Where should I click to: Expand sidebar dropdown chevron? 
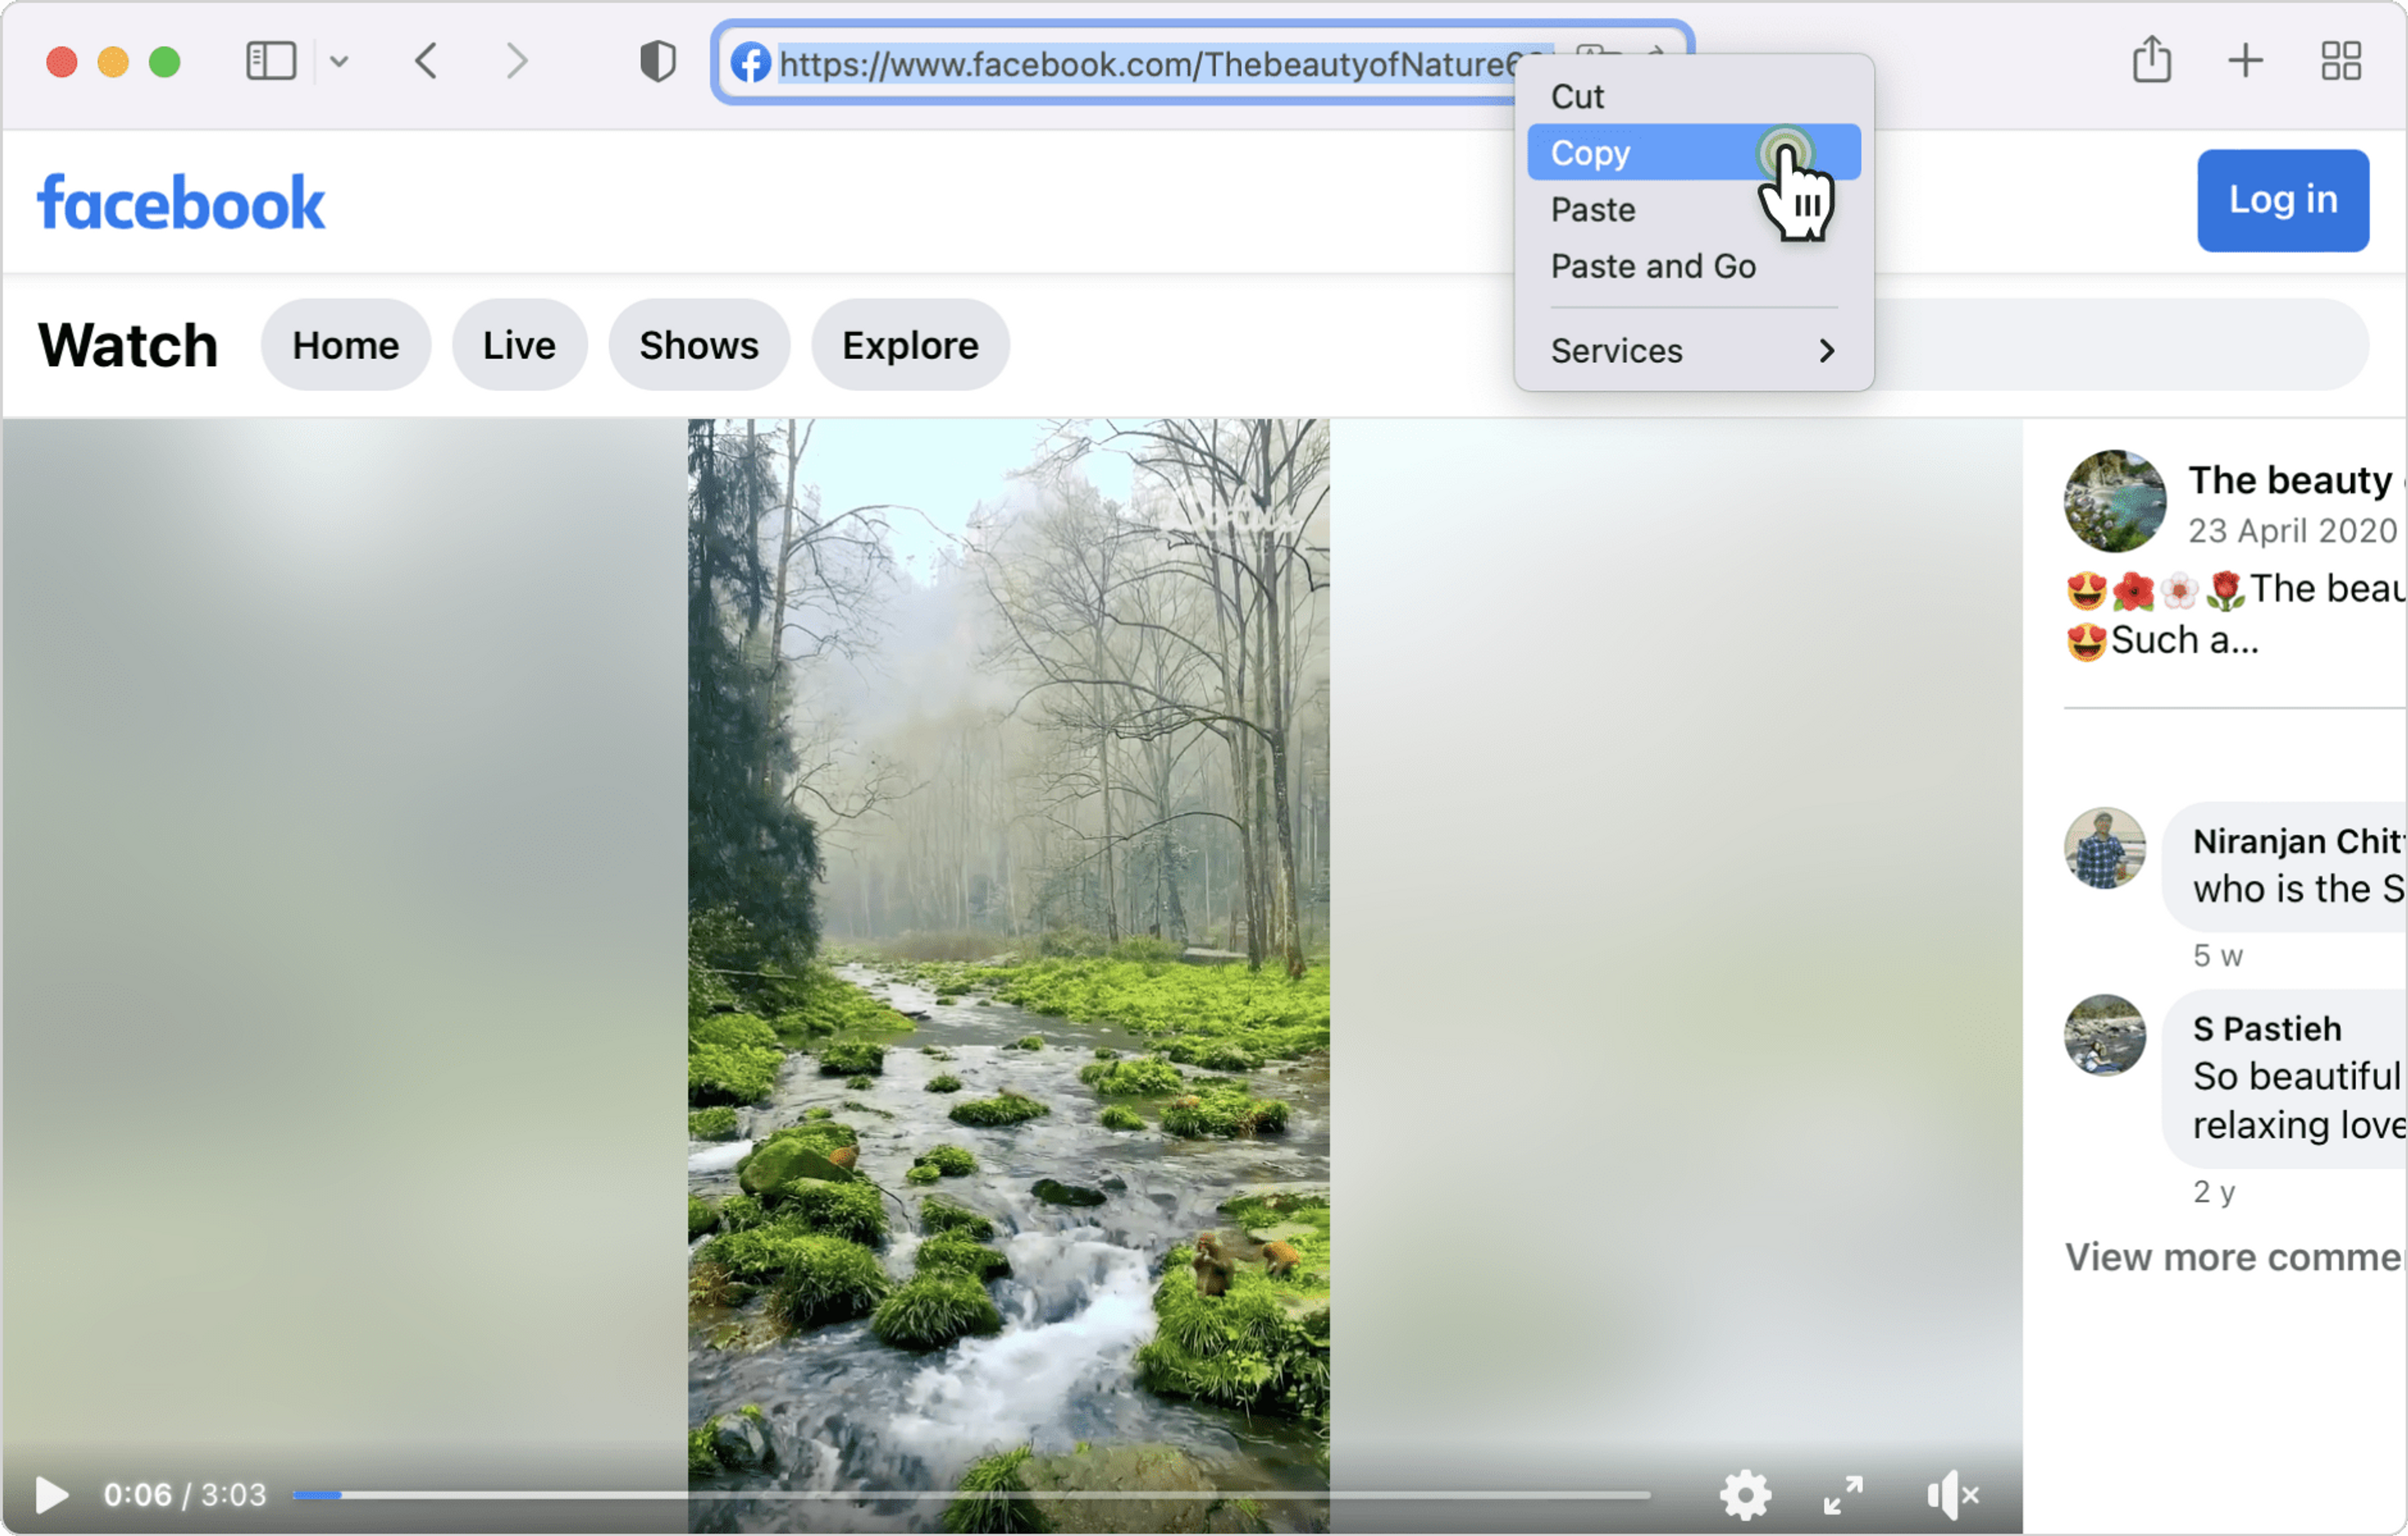pos(339,62)
